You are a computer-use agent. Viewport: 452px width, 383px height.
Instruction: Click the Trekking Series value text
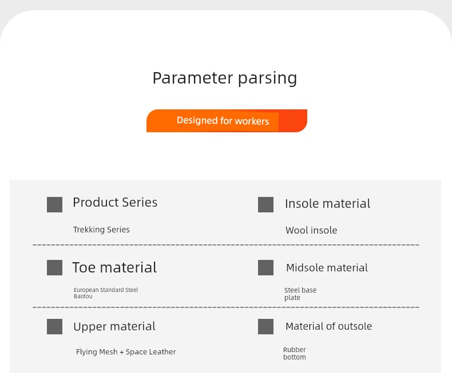coord(101,230)
